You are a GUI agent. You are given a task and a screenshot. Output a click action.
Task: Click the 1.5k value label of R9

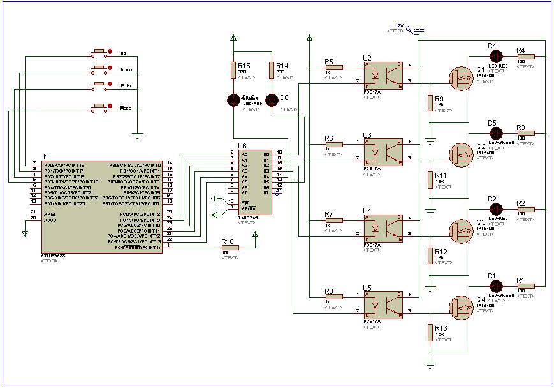pos(439,105)
